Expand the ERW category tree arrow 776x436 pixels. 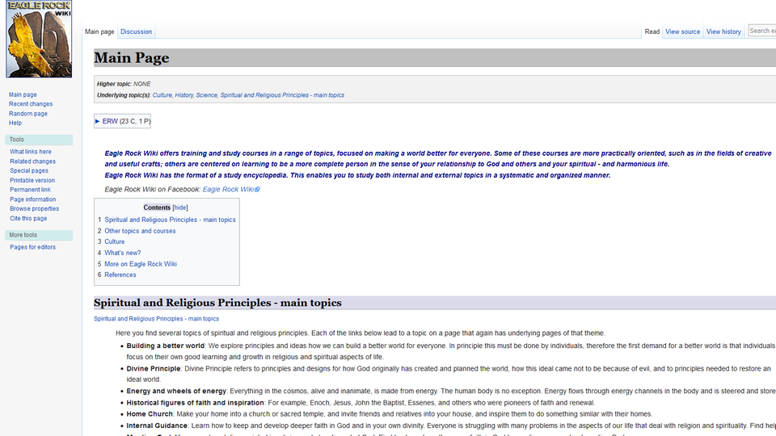point(98,121)
